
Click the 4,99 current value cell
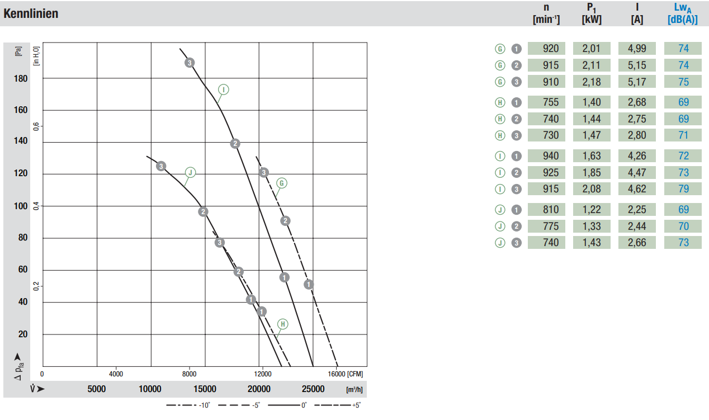tap(637, 49)
